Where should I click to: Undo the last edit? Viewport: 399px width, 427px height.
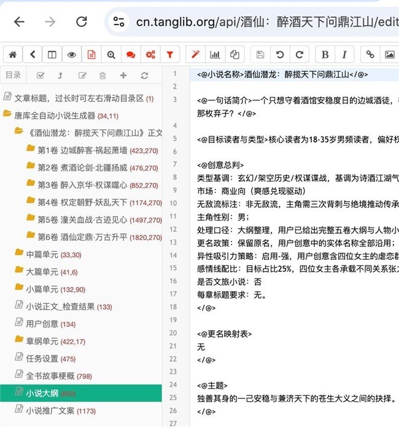point(280,55)
